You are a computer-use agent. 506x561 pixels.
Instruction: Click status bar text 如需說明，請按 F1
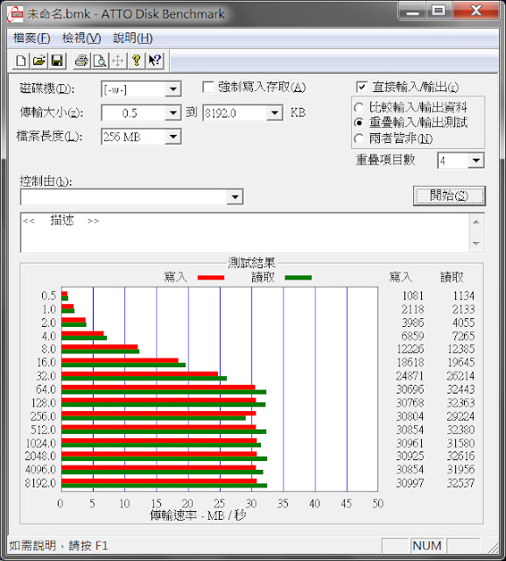point(59,545)
